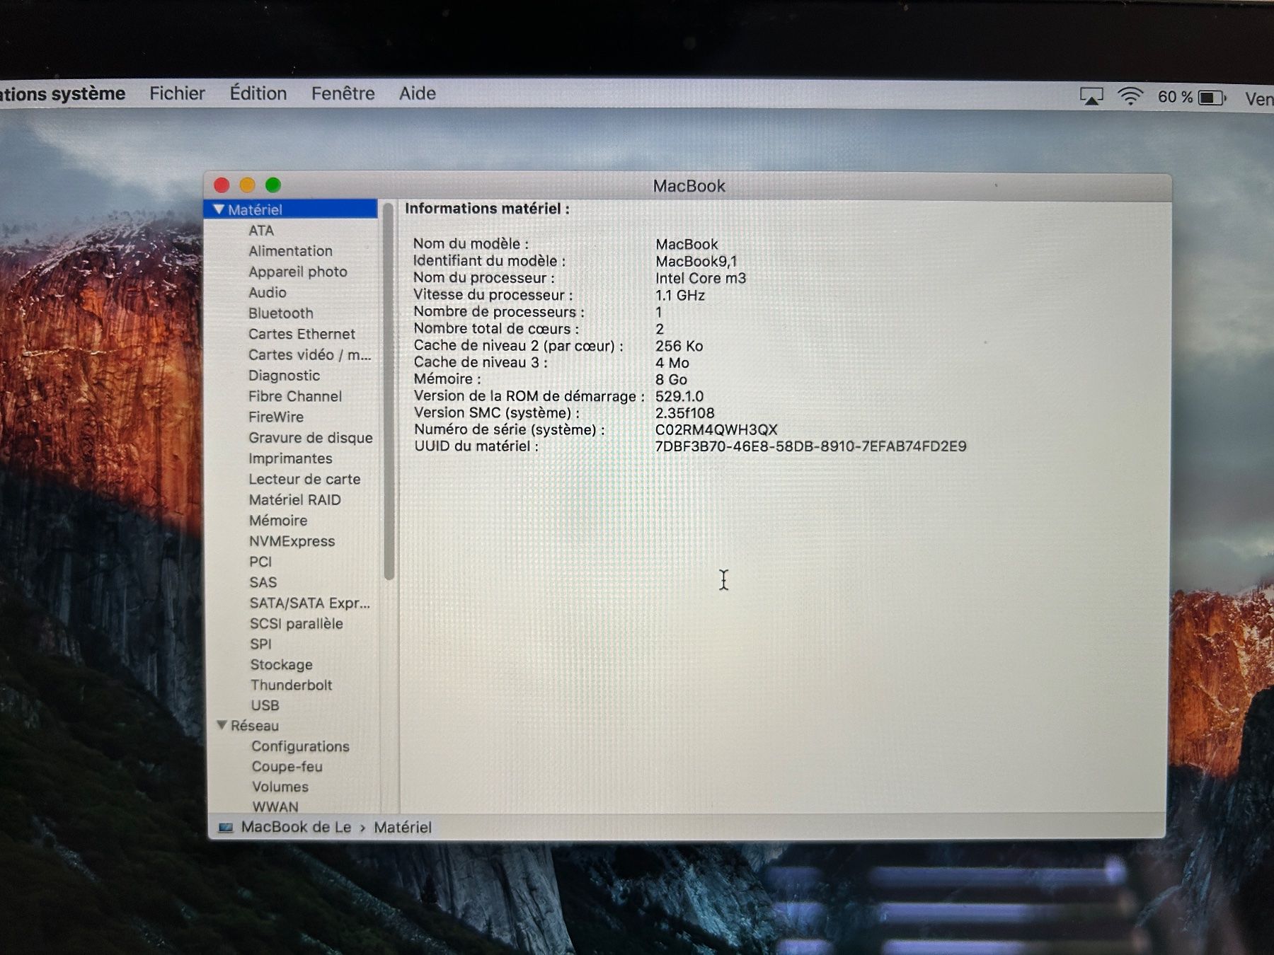Select Cartes vidéo / m... in the sidebar
Viewport: 1274px width, 955px height.
tap(309, 355)
